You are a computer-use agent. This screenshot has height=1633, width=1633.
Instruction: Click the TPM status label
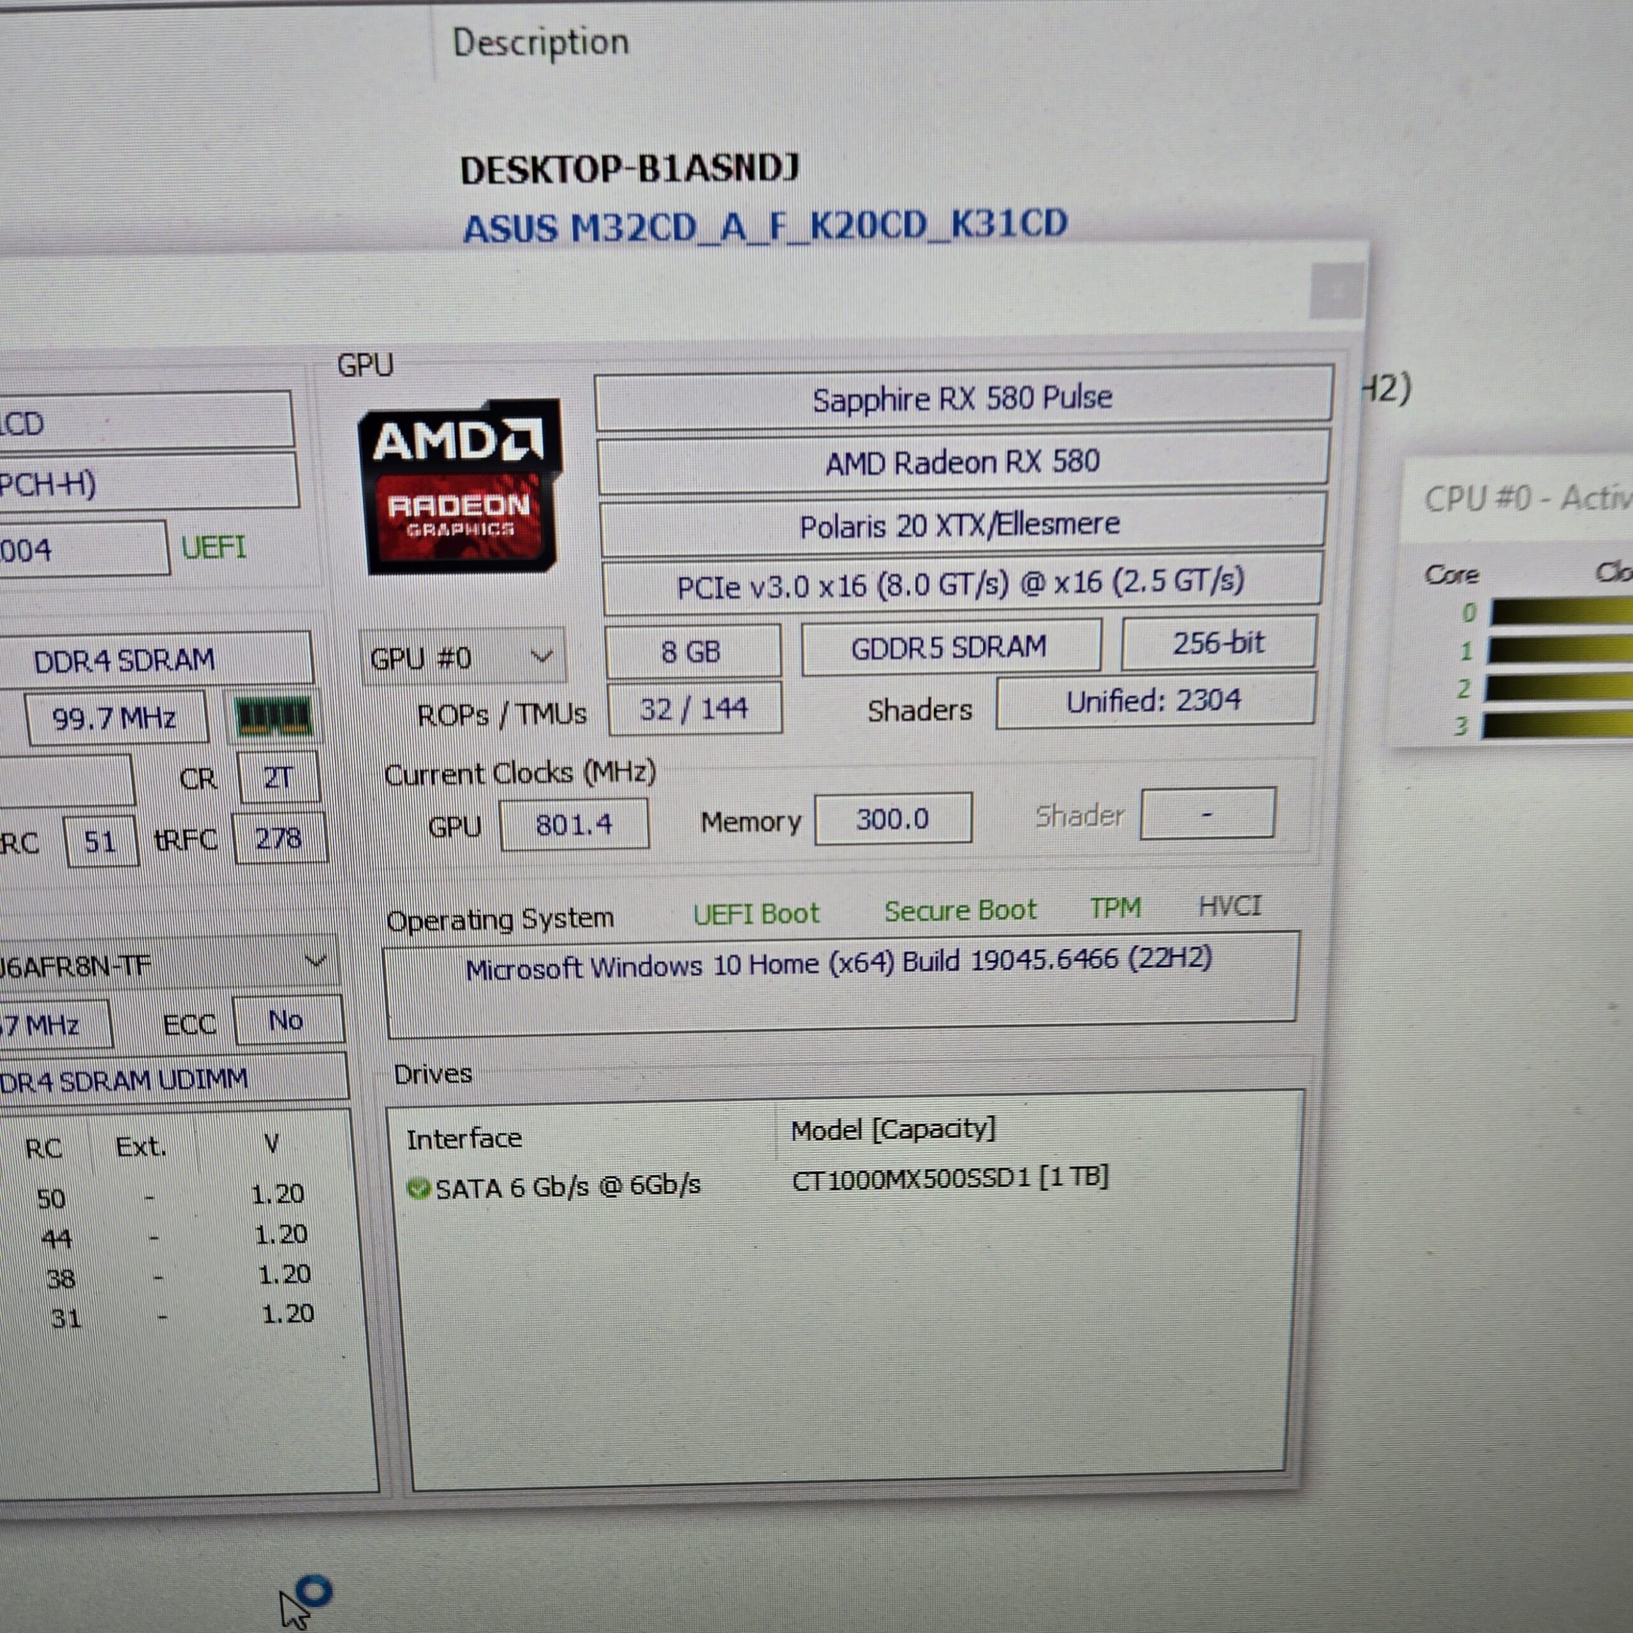click(1116, 908)
